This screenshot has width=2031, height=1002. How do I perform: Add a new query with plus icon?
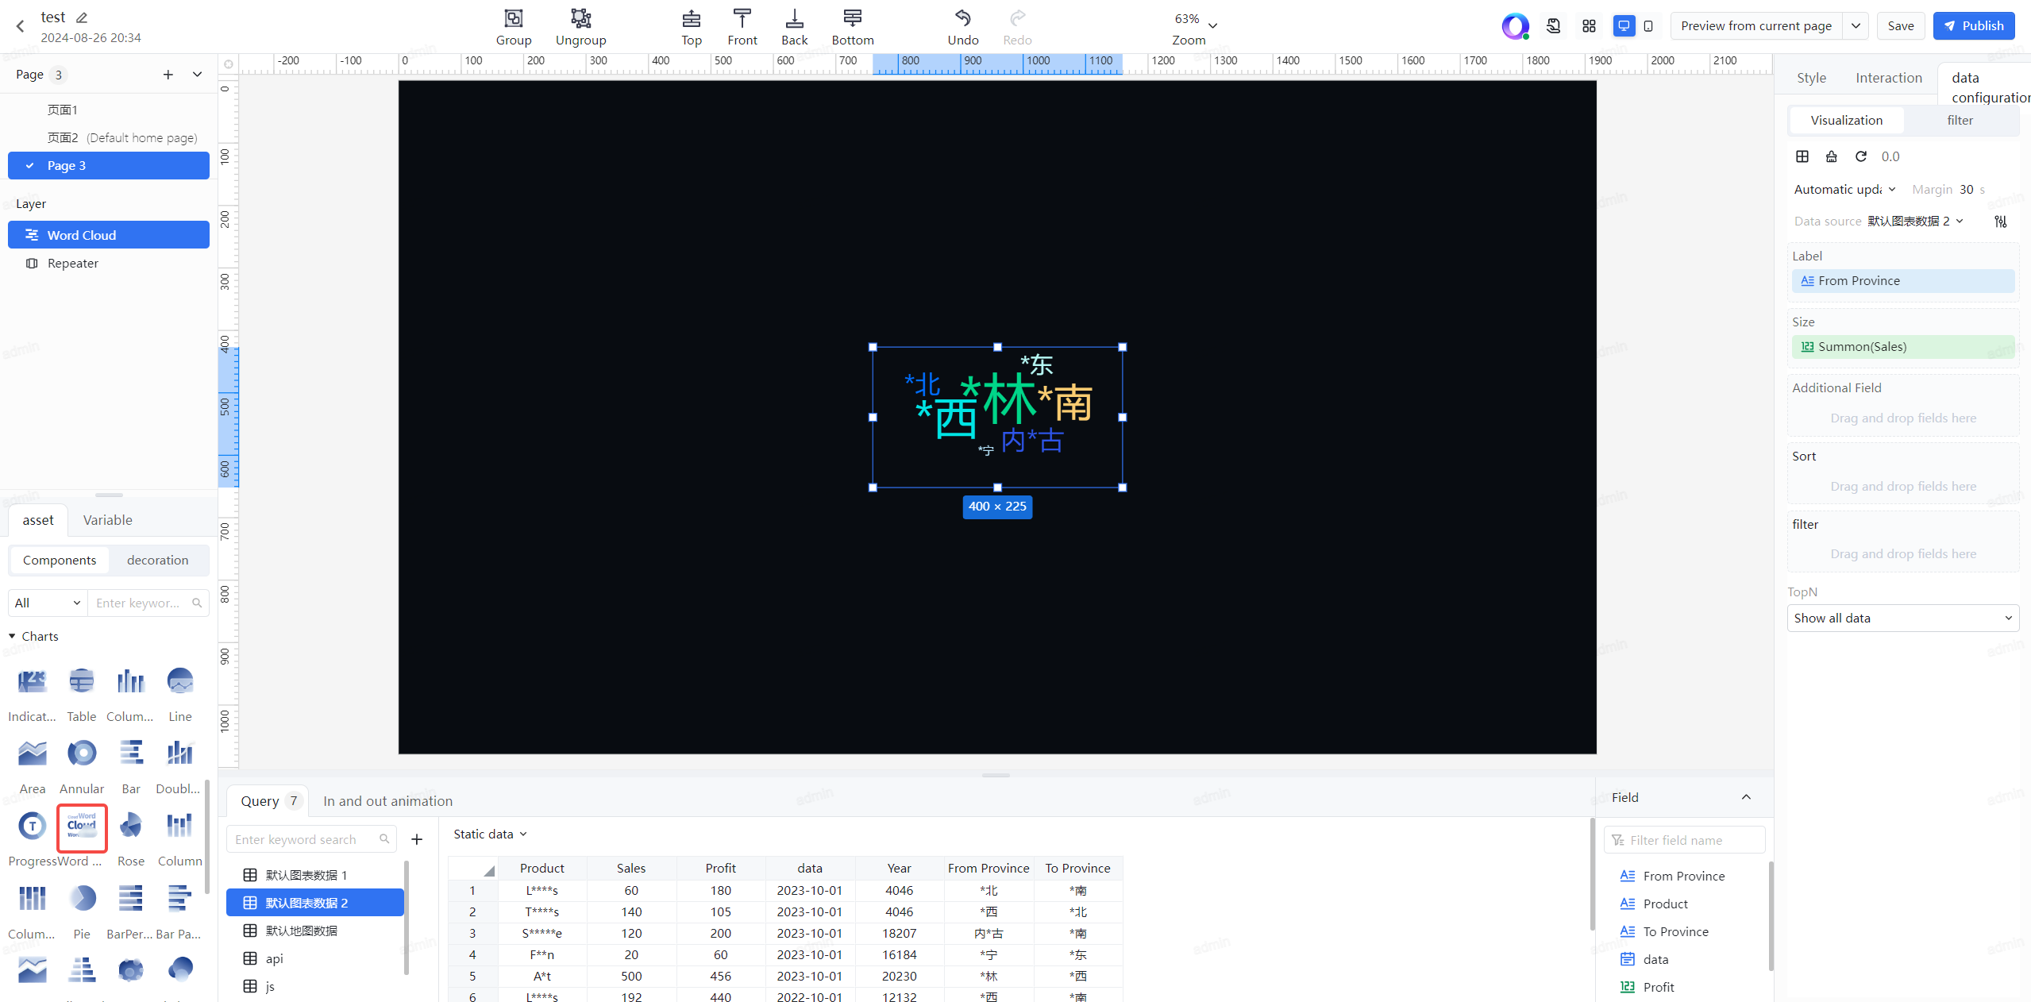coord(416,839)
